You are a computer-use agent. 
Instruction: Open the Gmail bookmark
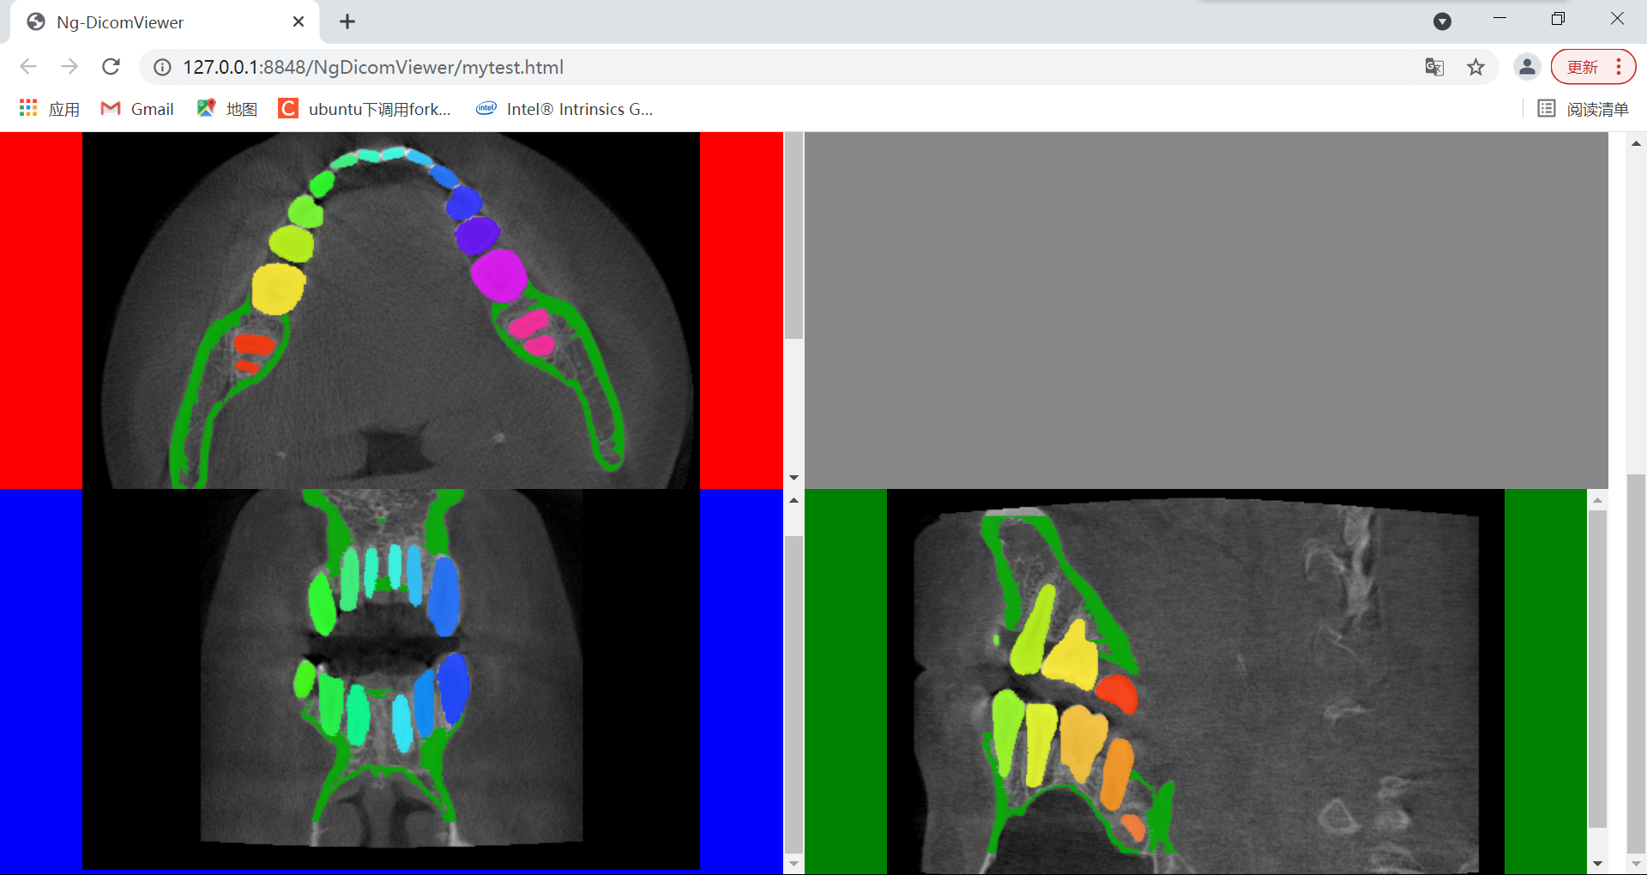point(137,109)
